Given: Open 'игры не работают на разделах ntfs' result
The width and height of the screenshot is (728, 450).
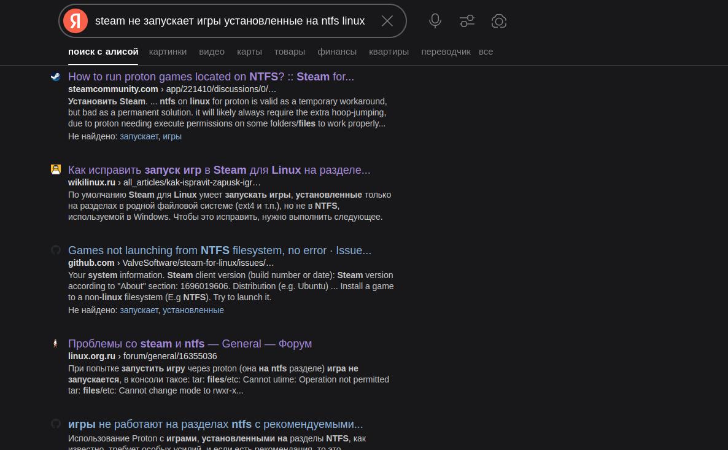Looking at the screenshot, I should [215, 424].
